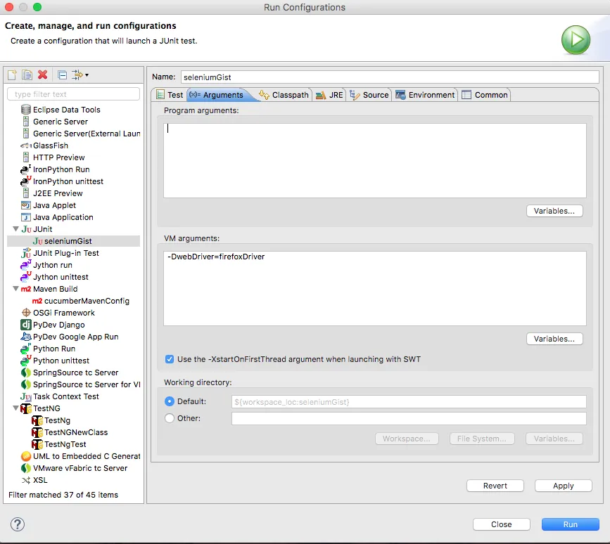Click Variables button under VM arguments
Image resolution: width=610 pixels, height=544 pixels.
[x=554, y=339]
